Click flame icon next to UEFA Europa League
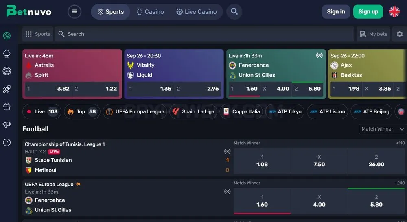Image resolution: width=407 pixels, height=222 pixels. 78,184
